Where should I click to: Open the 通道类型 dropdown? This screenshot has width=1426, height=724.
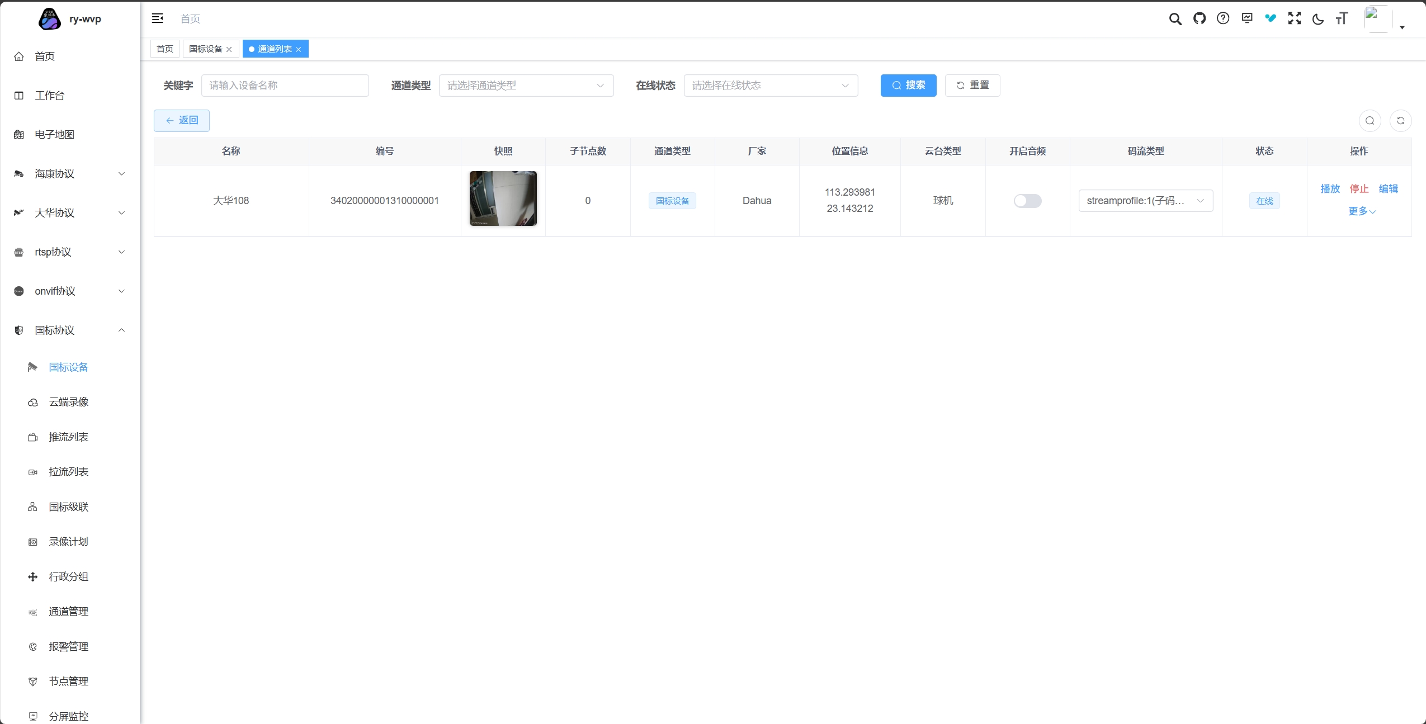[x=526, y=86]
